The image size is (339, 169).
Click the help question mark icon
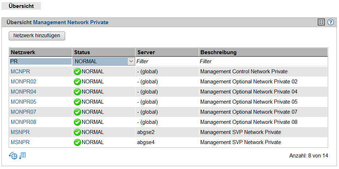tap(331, 22)
